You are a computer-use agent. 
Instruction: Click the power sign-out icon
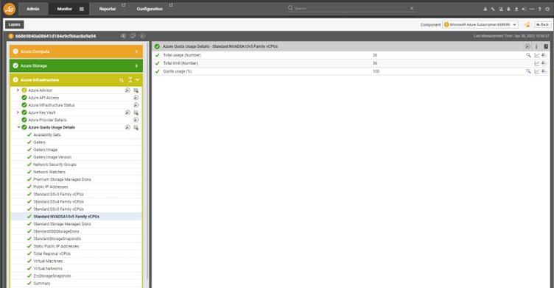pos(547,9)
